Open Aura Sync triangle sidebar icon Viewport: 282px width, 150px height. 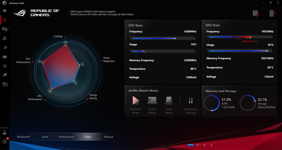click(x=5, y=38)
